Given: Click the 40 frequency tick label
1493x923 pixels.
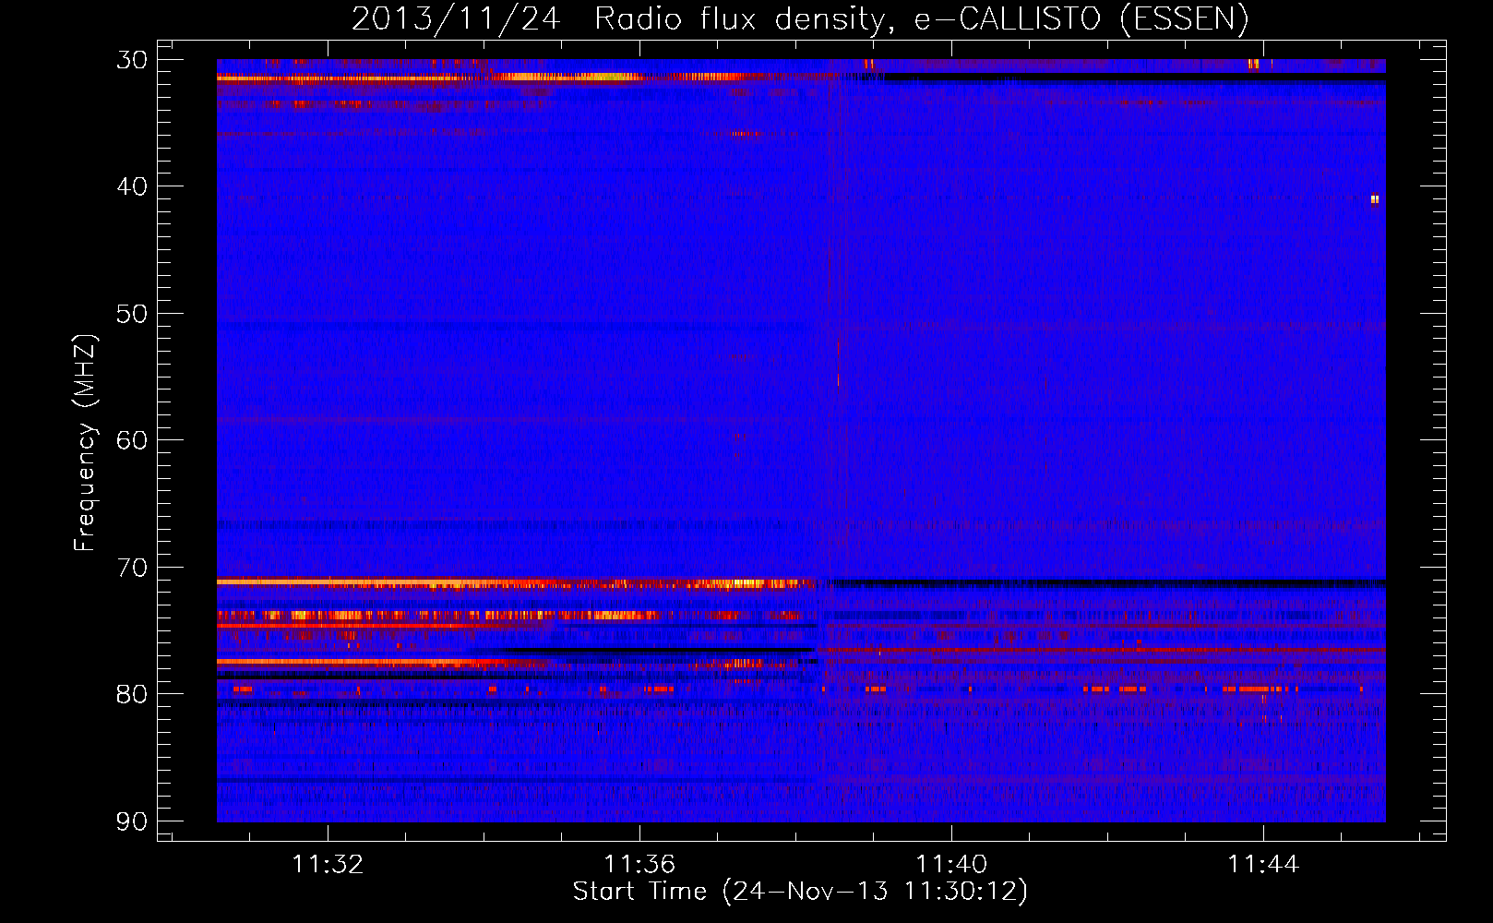Looking at the screenshot, I should point(131,186).
